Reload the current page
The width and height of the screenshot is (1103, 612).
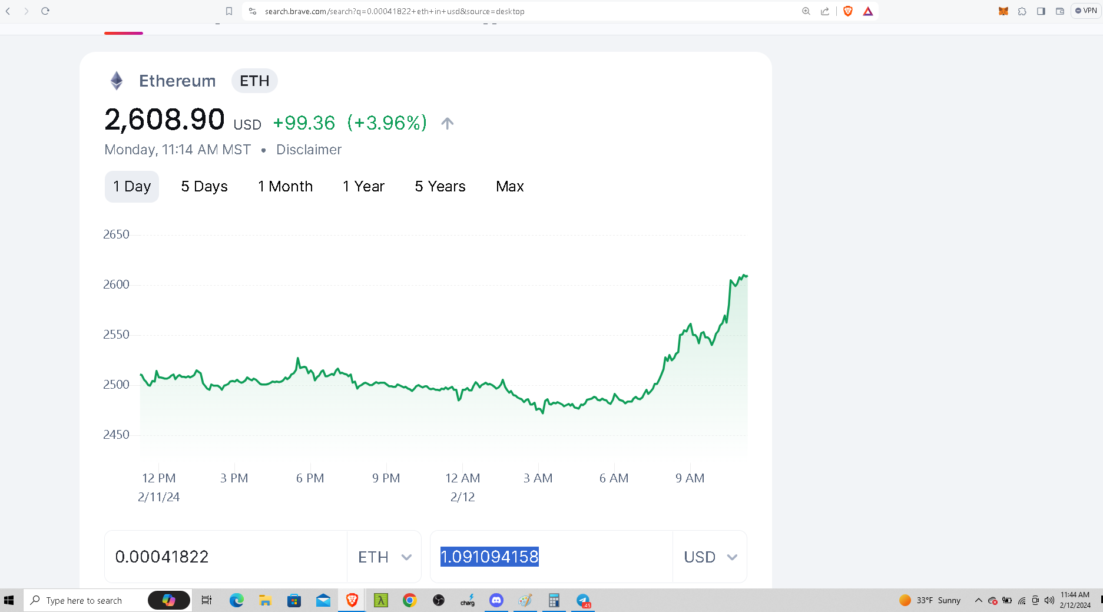coord(45,11)
